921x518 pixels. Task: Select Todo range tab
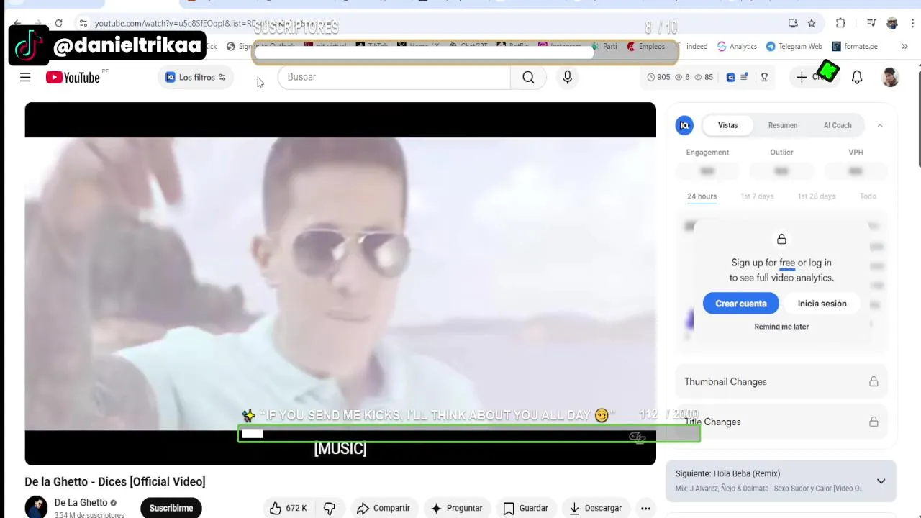tap(868, 196)
